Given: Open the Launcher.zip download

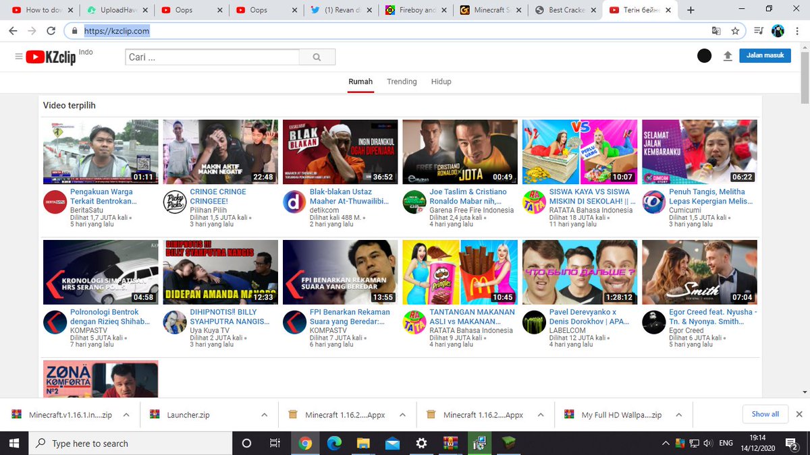Looking at the screenshot, I should 188,415.
